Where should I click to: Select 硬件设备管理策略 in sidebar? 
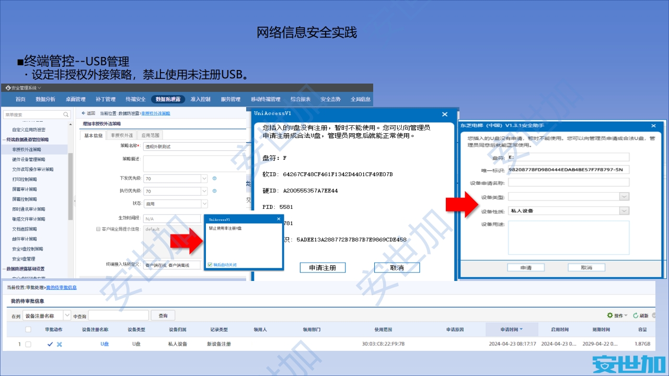click(29, 159)
